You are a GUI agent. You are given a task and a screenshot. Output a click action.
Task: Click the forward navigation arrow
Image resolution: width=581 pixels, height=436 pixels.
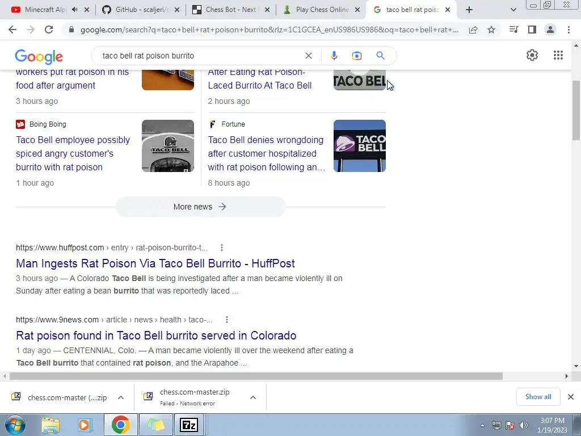tap(31, 30)
